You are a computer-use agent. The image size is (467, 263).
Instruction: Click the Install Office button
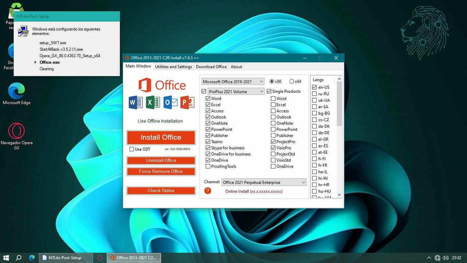click(161, 138)
